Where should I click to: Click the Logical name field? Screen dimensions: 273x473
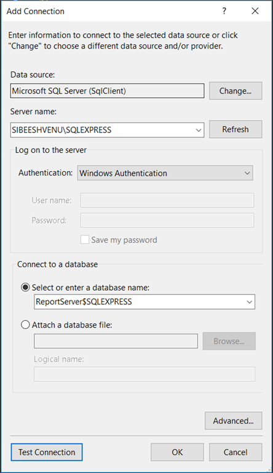pos(144,374)
